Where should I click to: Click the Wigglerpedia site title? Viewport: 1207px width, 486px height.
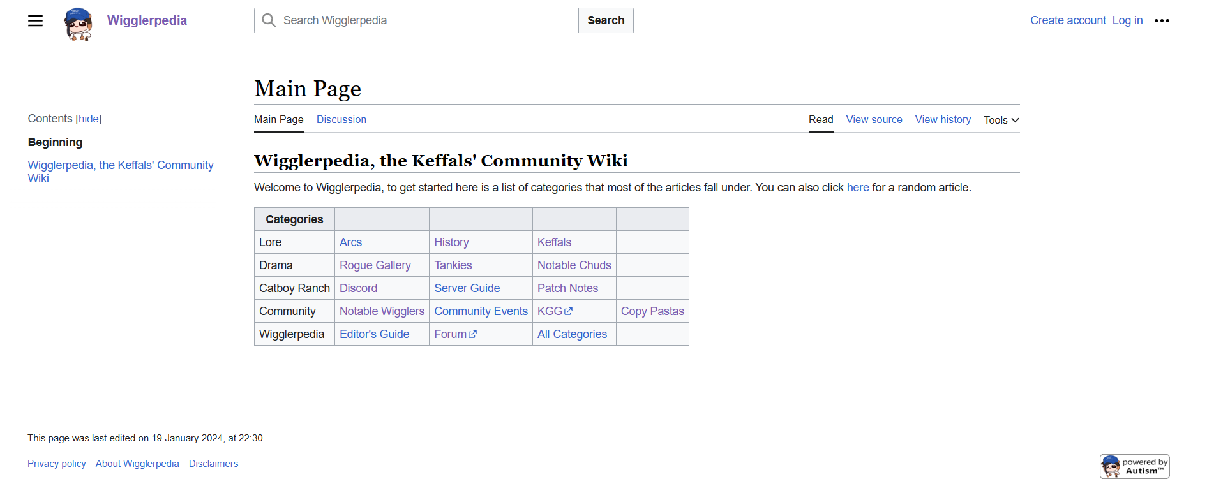click(147, 20)
